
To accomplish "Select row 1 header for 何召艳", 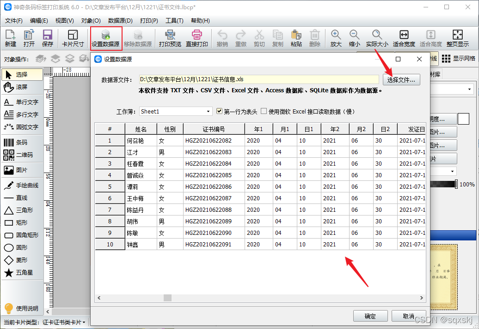I will tap(110, 141).
